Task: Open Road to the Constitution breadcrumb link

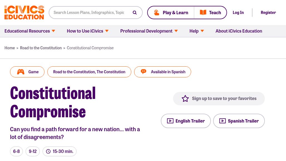Action: pos(41,48)
